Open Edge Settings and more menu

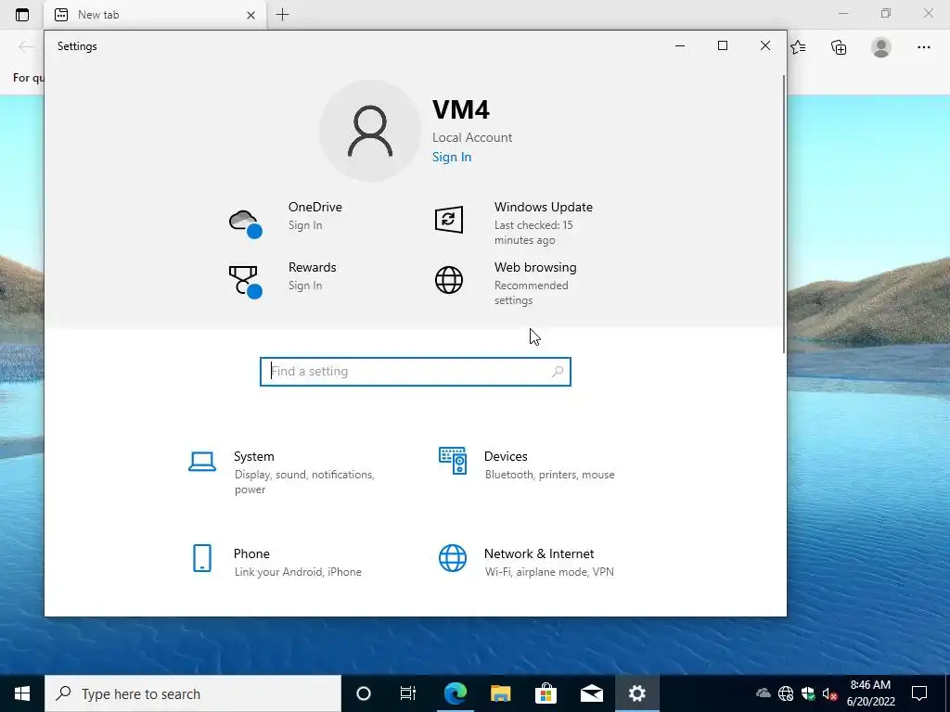[x=923, y=47]
